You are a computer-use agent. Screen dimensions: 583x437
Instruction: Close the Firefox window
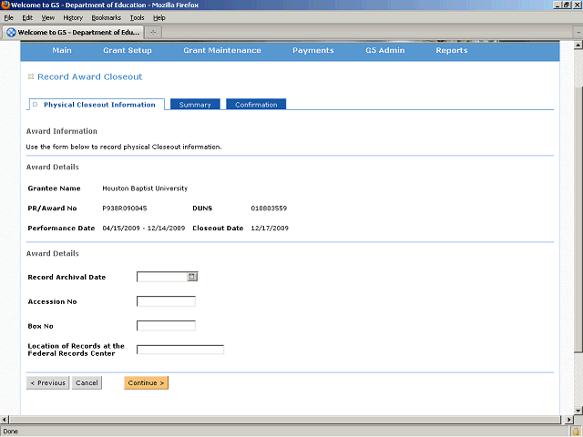click(576, 5)
